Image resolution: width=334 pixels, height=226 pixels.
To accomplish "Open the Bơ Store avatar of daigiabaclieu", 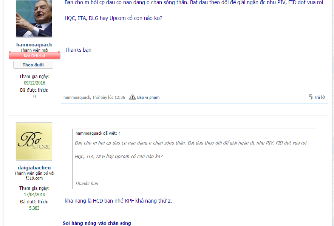I will point(34,141).
